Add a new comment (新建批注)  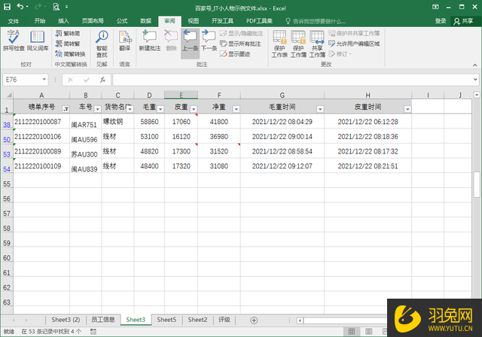[x=150, y=41]
